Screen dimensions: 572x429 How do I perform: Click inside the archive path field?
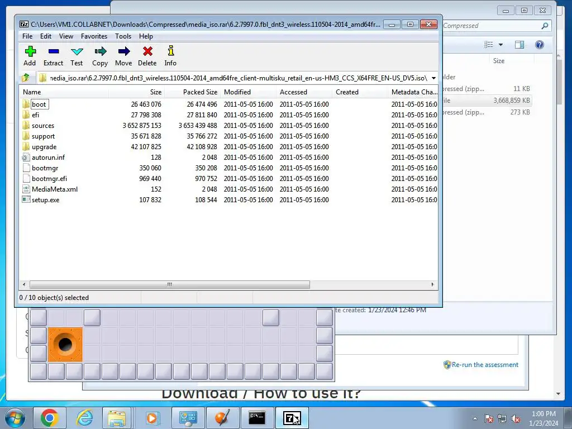pyautogui.click(x=238, y=78)
